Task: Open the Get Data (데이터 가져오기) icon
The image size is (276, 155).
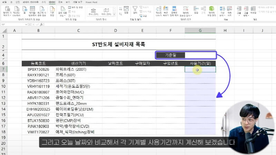Action: click(x=7, y=9)
